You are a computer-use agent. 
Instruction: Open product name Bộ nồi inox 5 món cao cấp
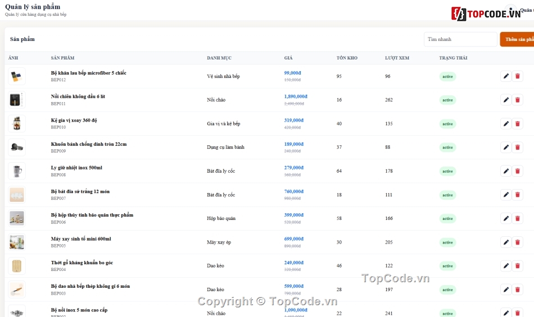[79, 310]
